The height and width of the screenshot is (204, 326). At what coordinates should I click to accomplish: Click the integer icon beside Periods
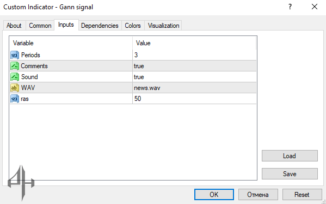15,55
